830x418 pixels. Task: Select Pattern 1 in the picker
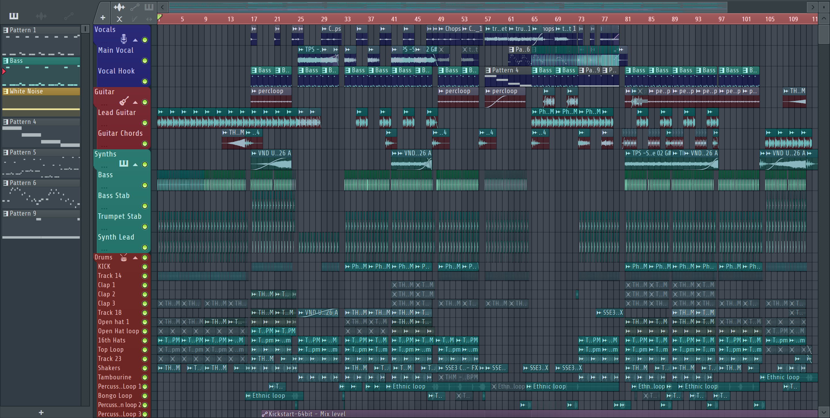[x=41, y=41]
